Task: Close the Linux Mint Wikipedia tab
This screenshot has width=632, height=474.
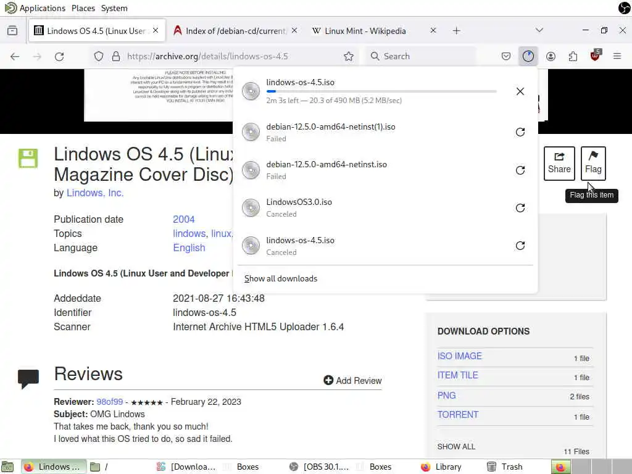Action: [433, 31]
